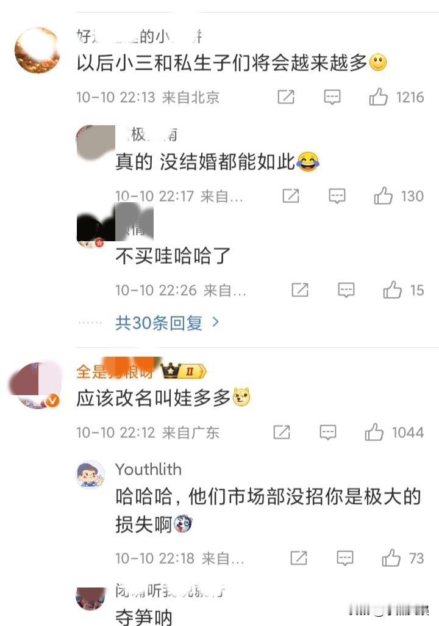Screen dimensions: 439x626
Task: Share the comment posted from Guangdong
Action: (x=282, y=432)
